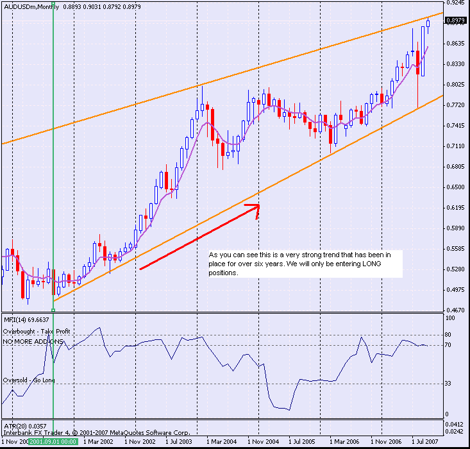Click the 0.6500 price scale value

click(x=456, y=187)
